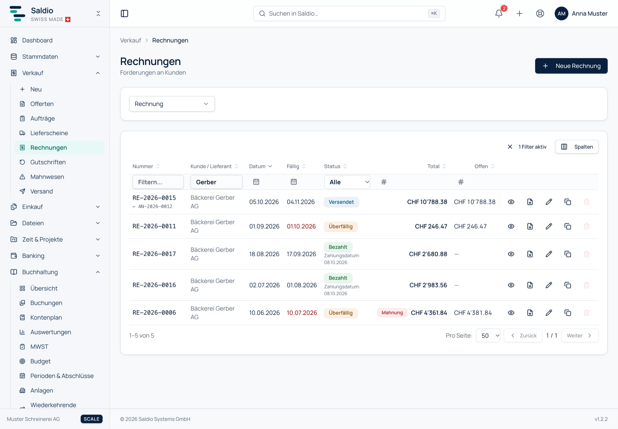Image resolution: width=618 pixels, height=429 pixels.
Task: Click the Offen number filter hash icon
Action: (460, 182)
